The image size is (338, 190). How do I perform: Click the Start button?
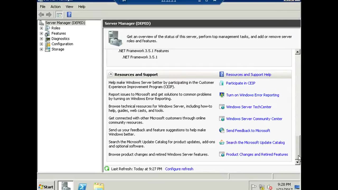tap(46, 187)
